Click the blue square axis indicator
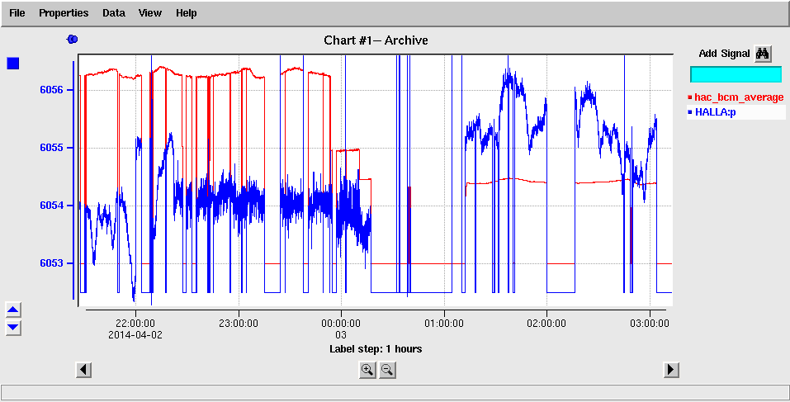The image size is (790, 402). click(13, 64)
